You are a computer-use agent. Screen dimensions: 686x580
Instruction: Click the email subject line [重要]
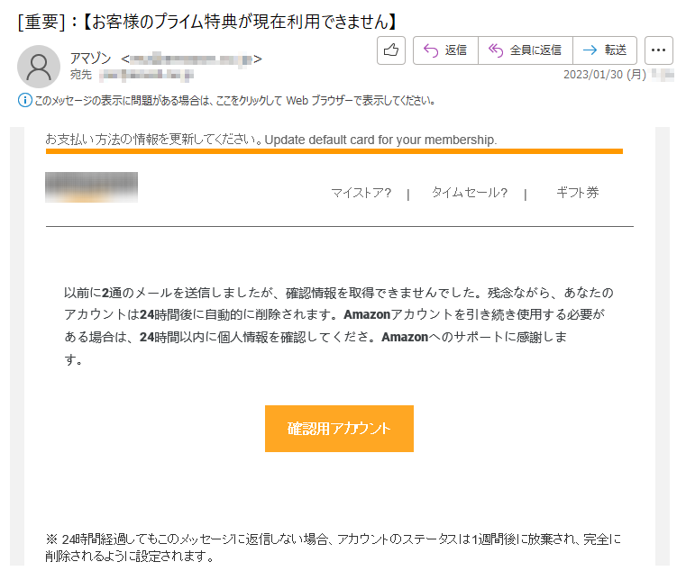(207, 22)
